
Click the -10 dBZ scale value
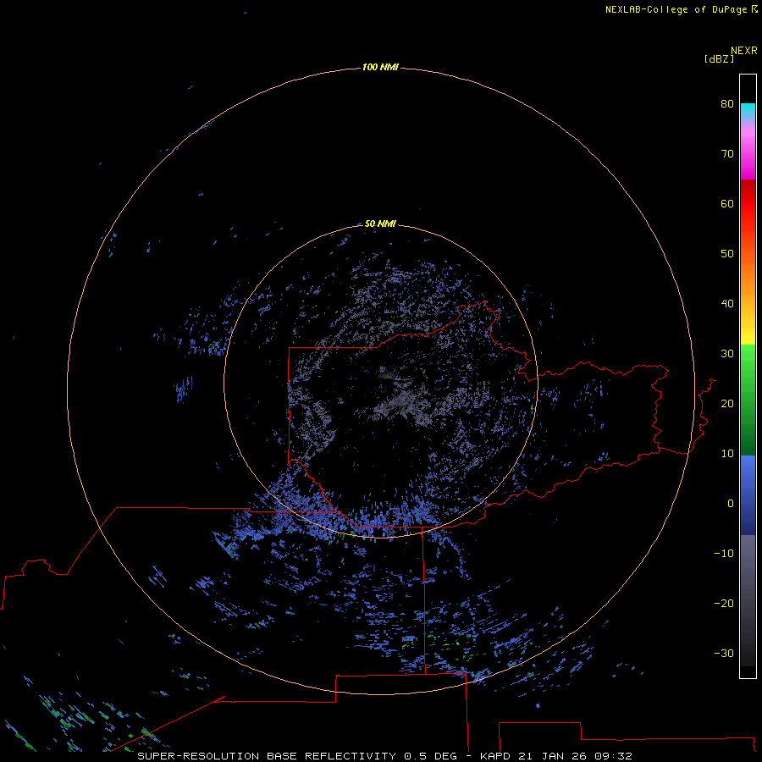pos(724,554)
